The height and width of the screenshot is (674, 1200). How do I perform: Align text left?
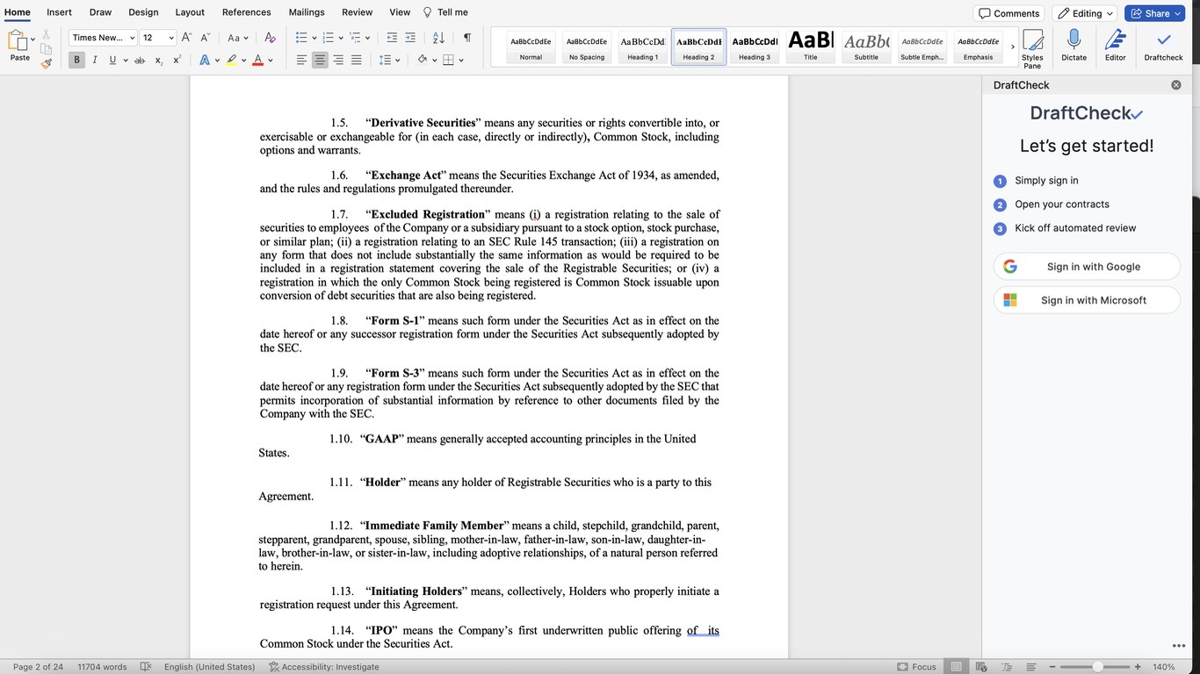click(301, 61)
